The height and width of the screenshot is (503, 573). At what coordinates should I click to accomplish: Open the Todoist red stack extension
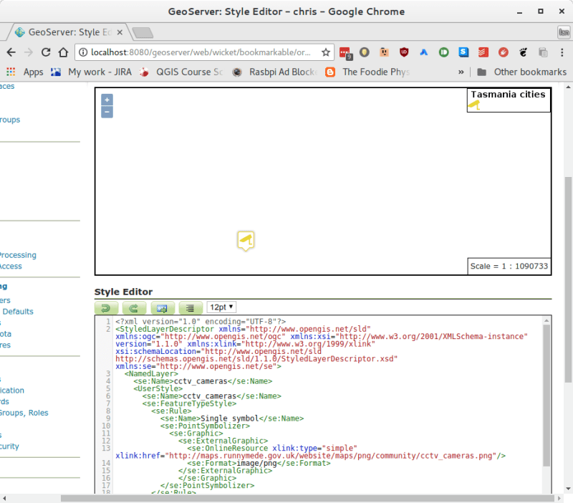point(483,52)
